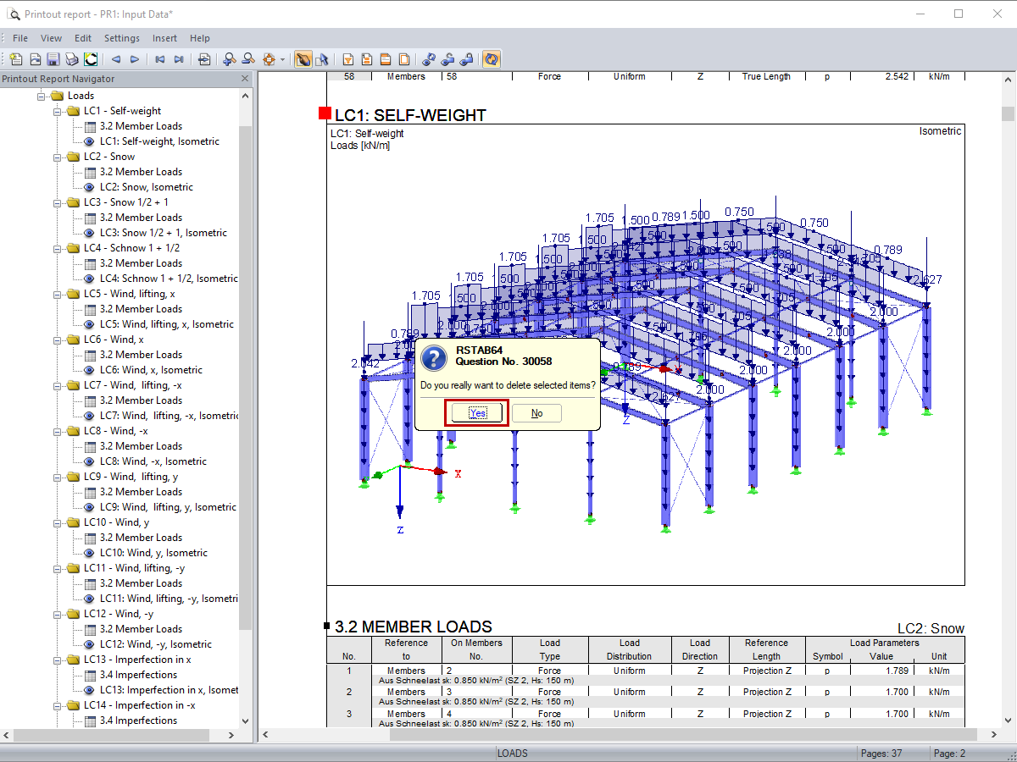Confirm deletion with the Yes button
This screenshot has width=1017, height=762.
477,413
